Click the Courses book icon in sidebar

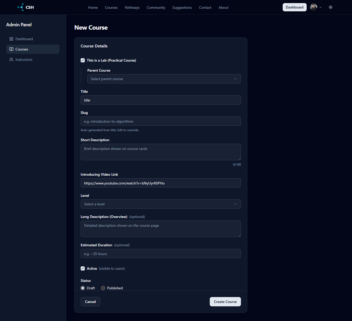click(11, 49)
